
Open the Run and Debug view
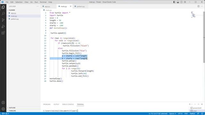[x=3, y=26]
